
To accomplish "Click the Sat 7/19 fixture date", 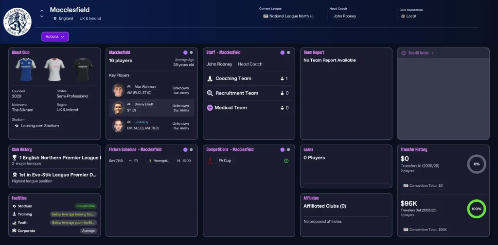I will tap(116, 161).
